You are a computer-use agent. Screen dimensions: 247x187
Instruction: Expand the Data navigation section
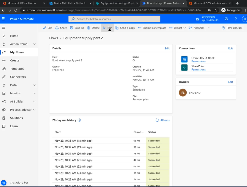pos(34,85)
